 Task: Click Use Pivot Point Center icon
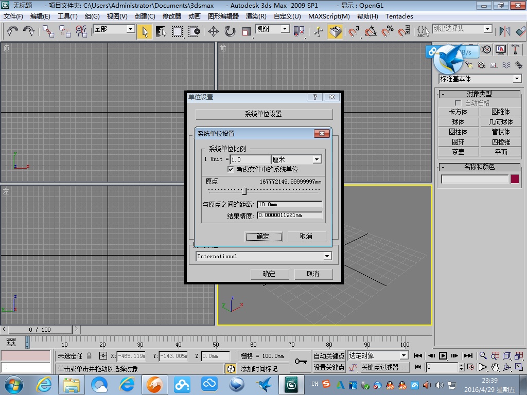(299, 31)
